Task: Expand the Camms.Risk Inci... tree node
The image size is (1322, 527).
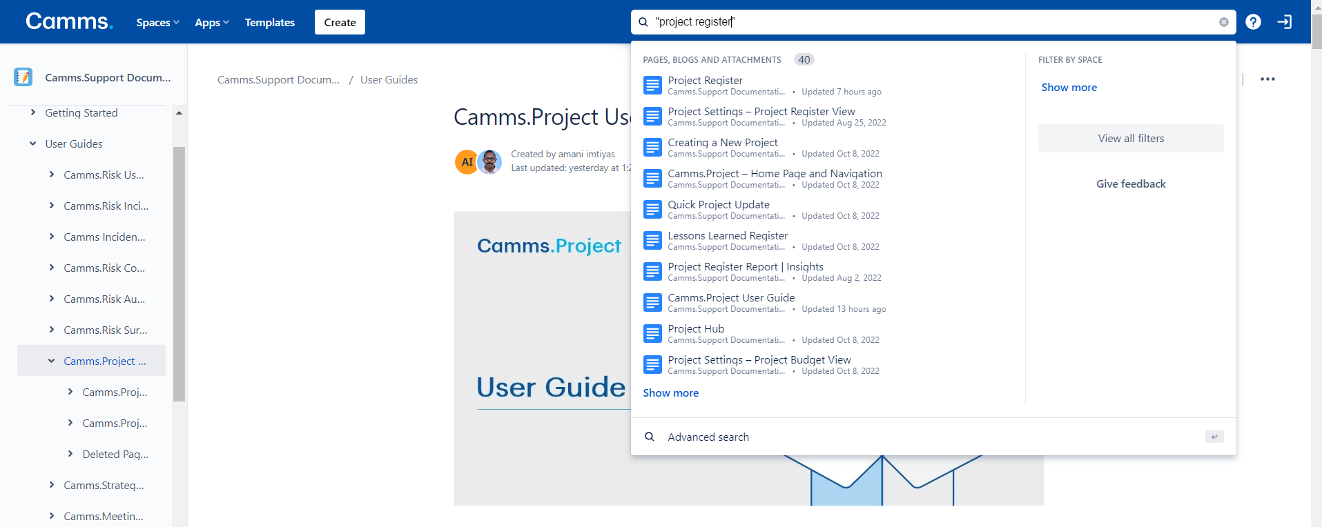Action: click(x=51, y=206)
